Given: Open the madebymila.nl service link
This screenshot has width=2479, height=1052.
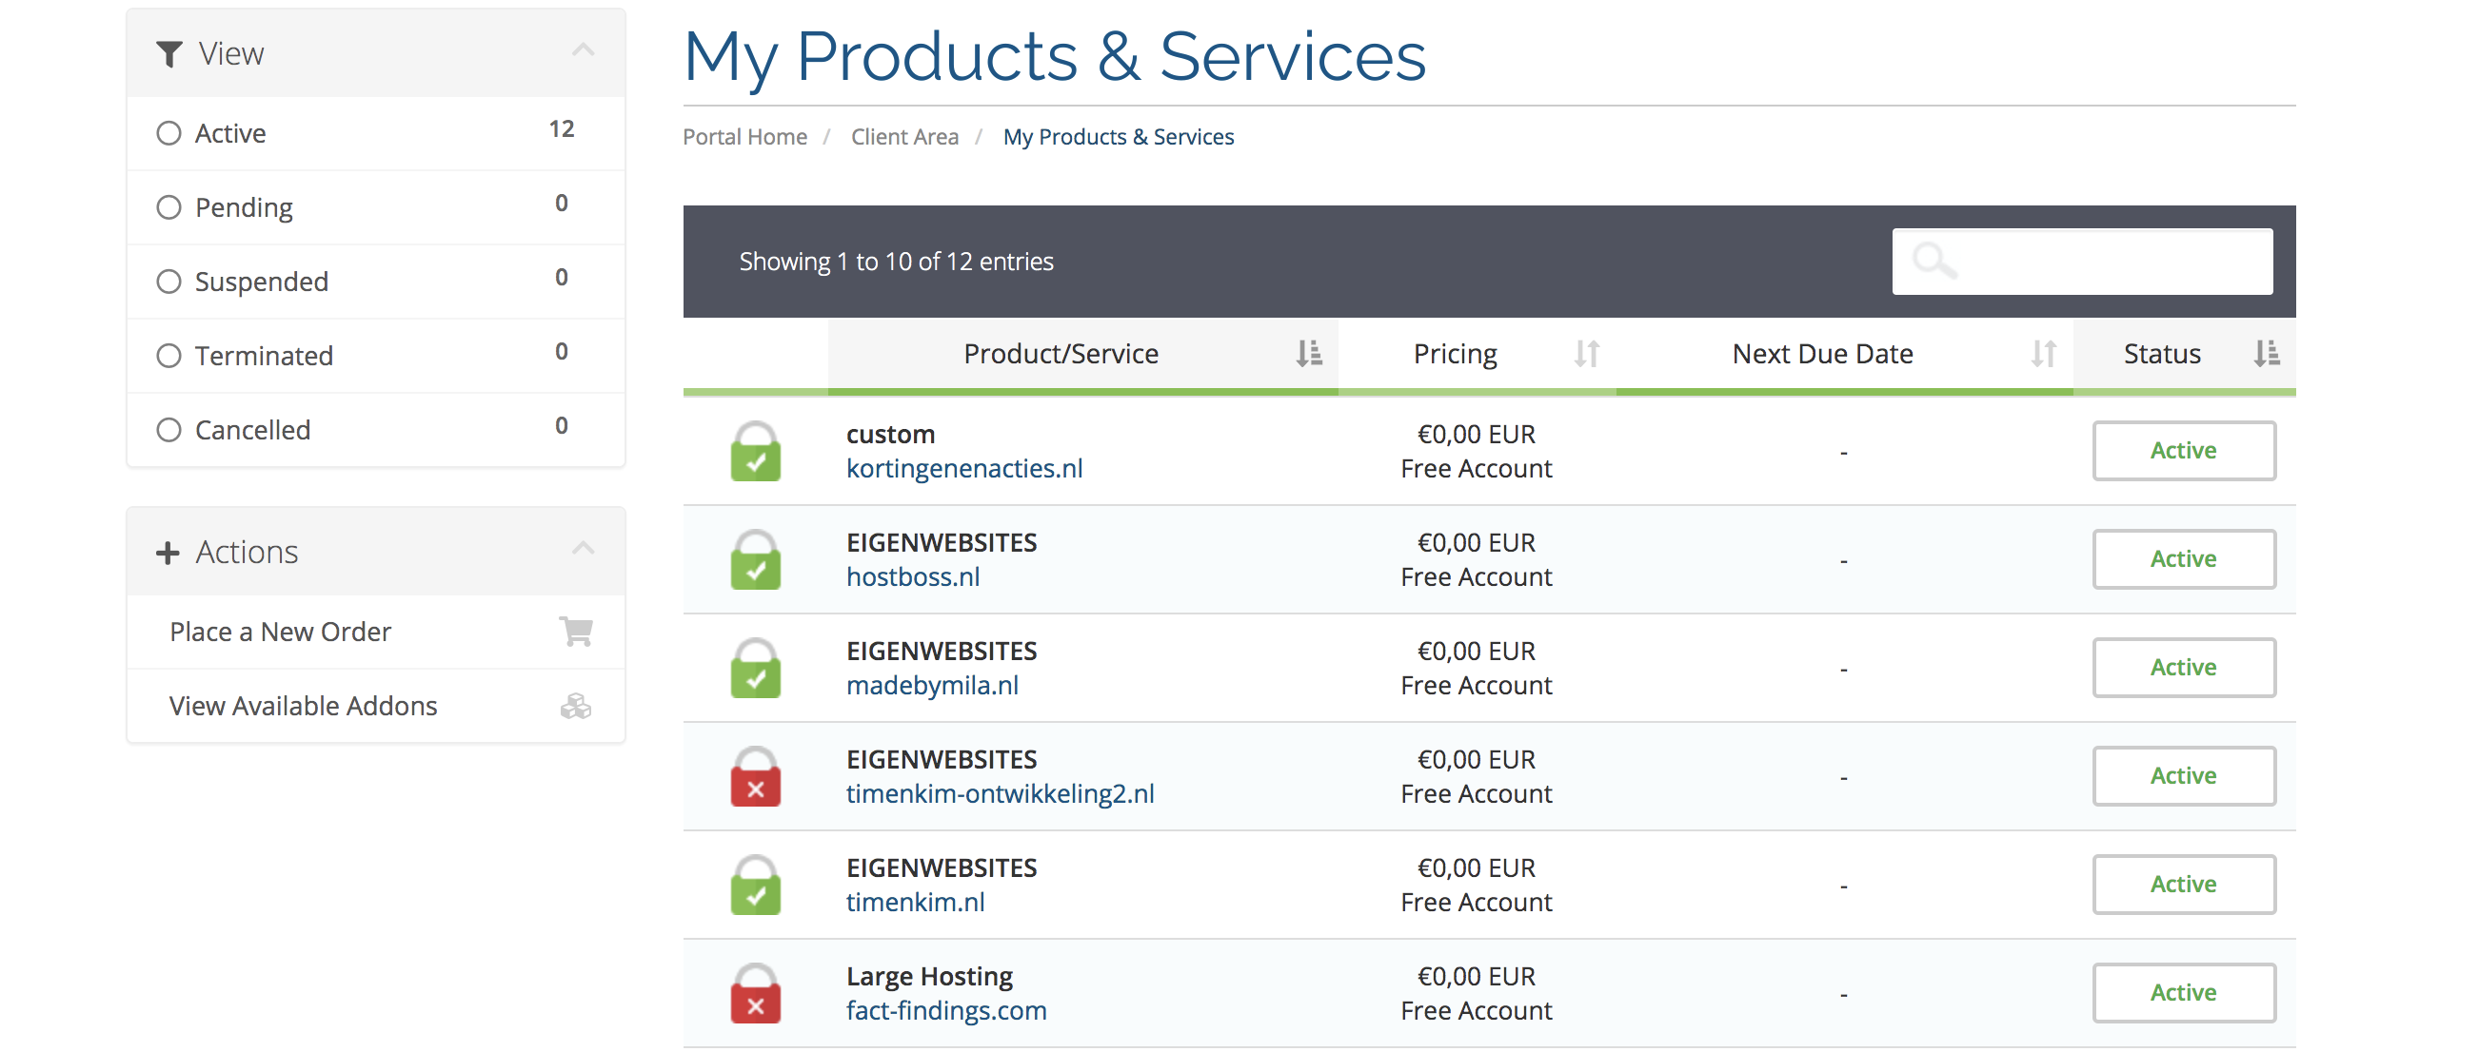Looking at the screenshot, I should coord(932,686).
